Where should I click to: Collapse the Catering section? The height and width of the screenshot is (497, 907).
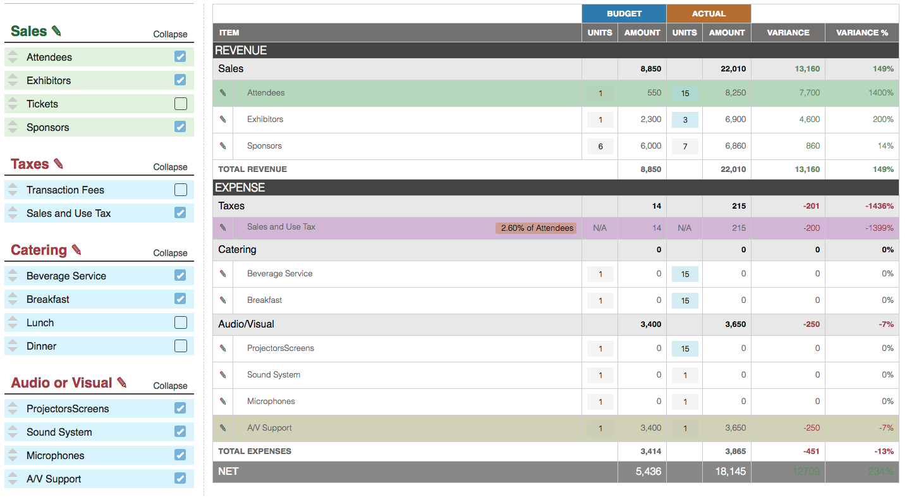pyautogui.click(x=170, y=253)
